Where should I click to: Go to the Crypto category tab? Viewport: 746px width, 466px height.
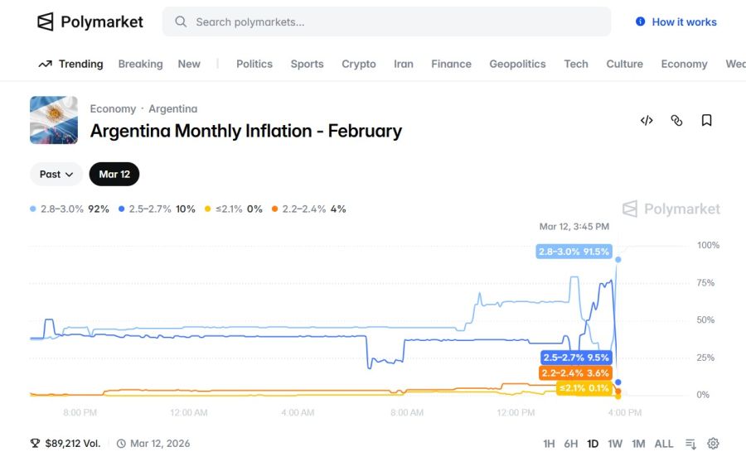point(358,64)
